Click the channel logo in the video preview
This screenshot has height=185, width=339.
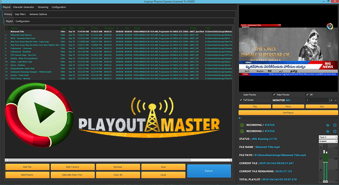tap(330, 26)
